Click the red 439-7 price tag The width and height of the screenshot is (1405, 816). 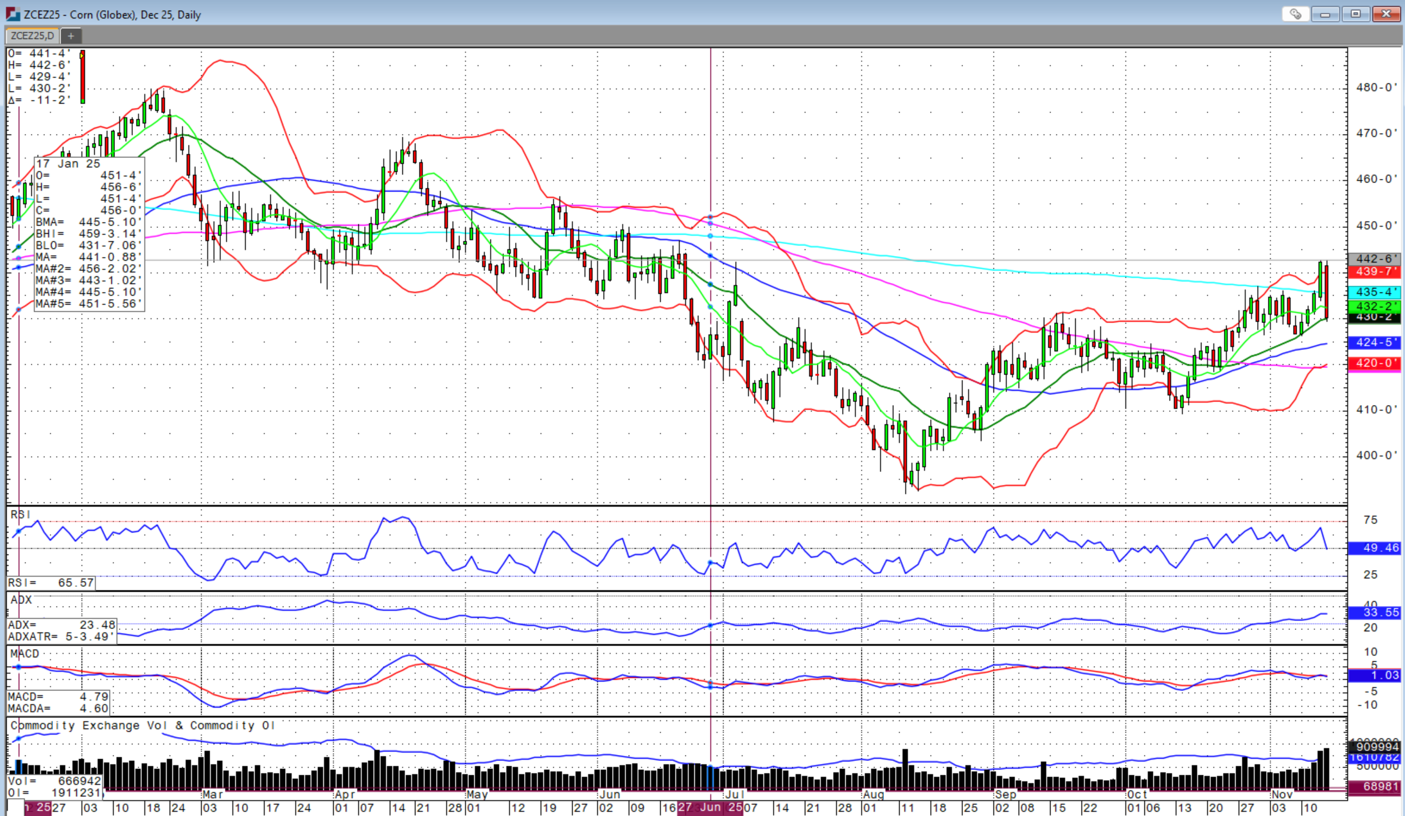point(1374,272)
